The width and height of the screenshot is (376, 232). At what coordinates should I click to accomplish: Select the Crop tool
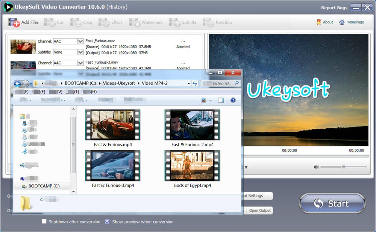coord(81,22)
